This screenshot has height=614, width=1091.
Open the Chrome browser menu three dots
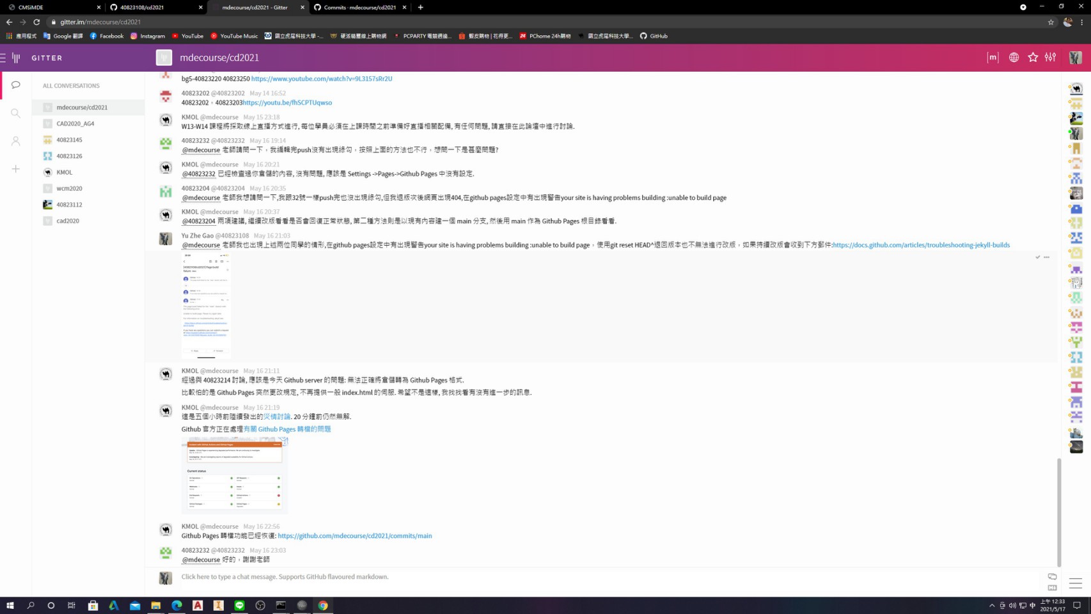(1082, 22)
